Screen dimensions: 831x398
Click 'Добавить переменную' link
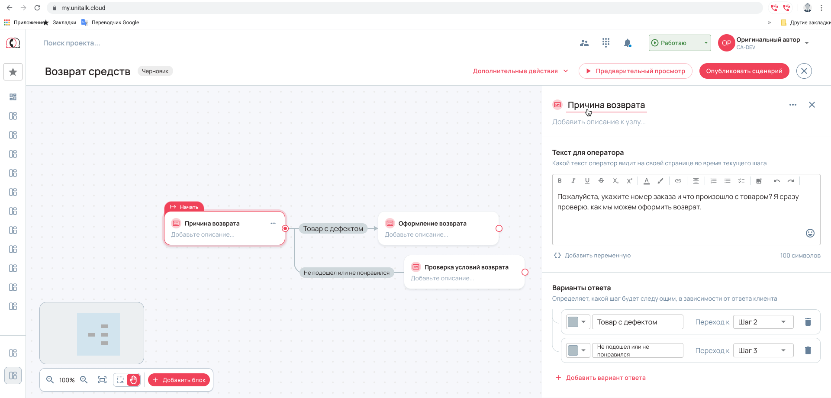pyautogui.click(x=592, y=255)
